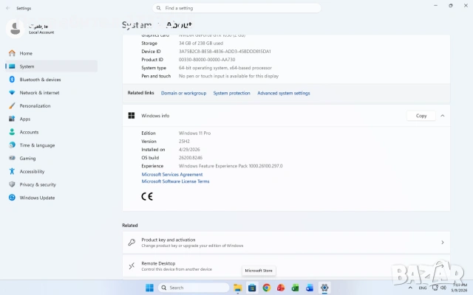The height and width of the screenshot is (295, 473).
Task: Open the taskbar clock and date
Action: (x=460, y=288)
